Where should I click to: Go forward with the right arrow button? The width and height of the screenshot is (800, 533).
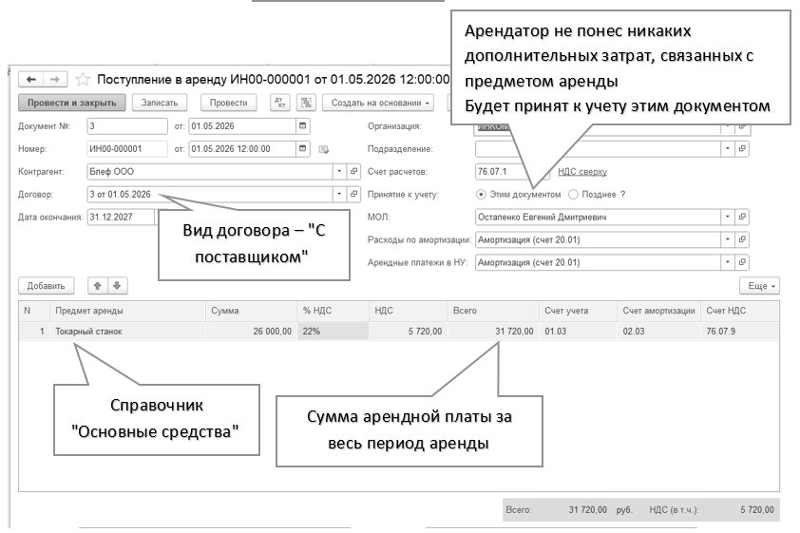(x=55, y=80)
